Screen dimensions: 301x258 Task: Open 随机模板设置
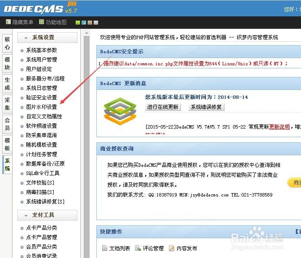(41, 145)
